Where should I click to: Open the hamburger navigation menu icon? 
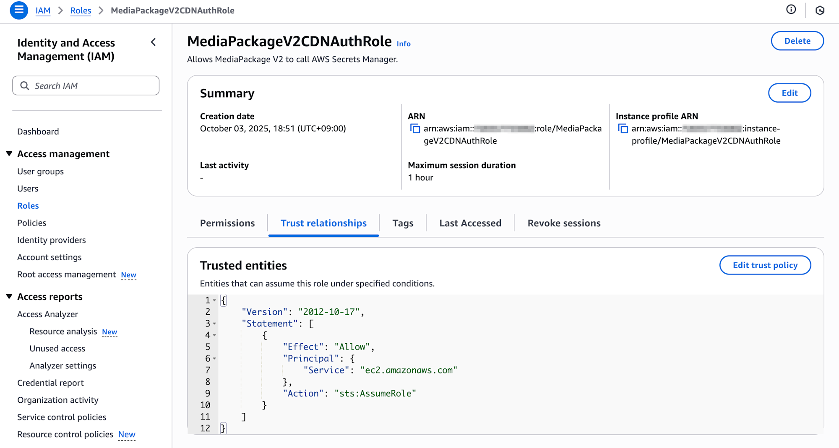click(19, 10)
